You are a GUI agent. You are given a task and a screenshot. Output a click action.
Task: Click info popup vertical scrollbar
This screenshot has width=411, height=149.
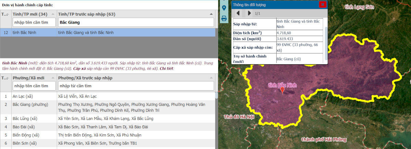click(x=326, y=38)
